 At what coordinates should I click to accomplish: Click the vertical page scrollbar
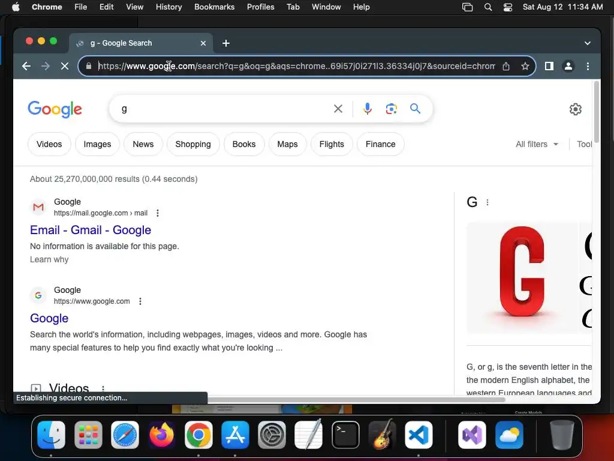597,112
